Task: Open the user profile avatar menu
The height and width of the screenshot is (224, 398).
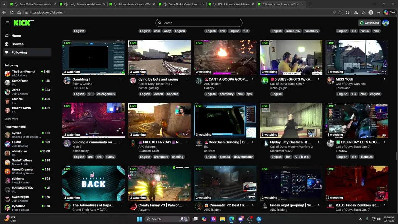Action: 386,23
